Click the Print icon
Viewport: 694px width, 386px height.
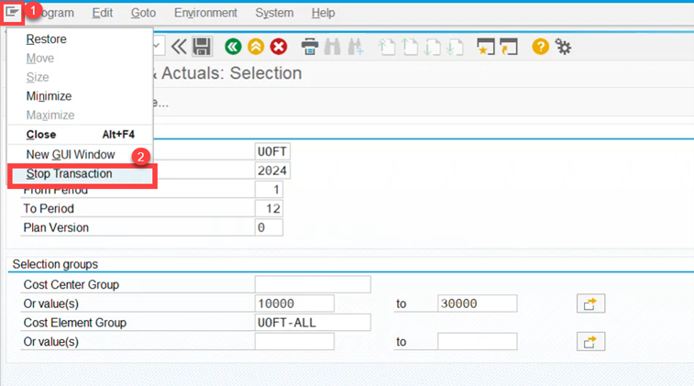point(310,47)
